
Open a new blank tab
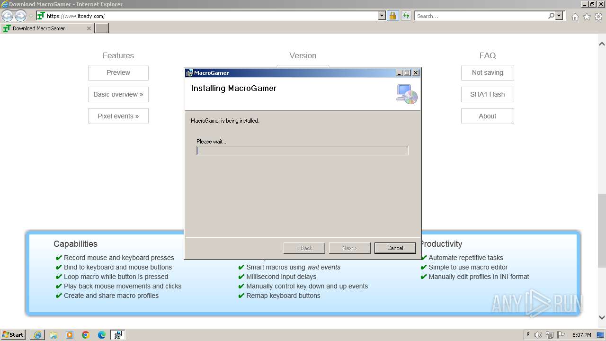(x=102, y=28)
